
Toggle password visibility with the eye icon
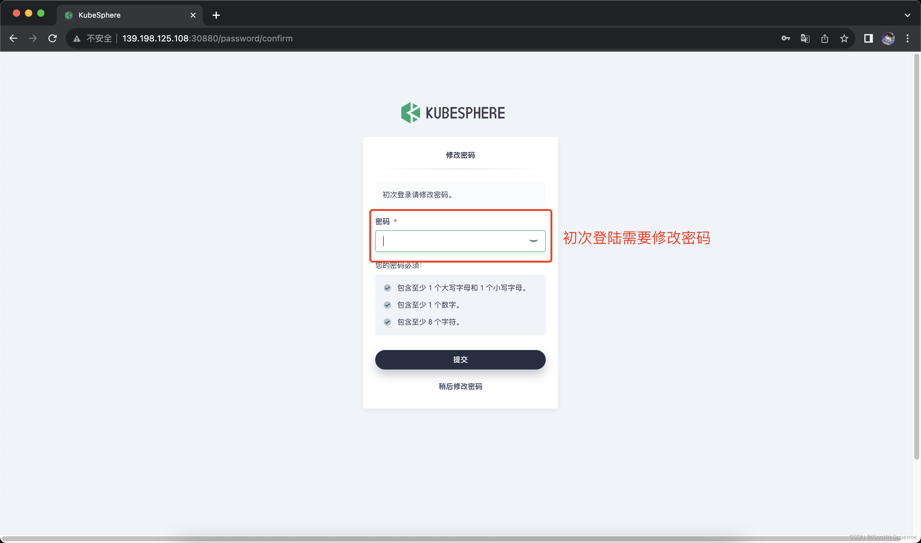click(533, 241)
